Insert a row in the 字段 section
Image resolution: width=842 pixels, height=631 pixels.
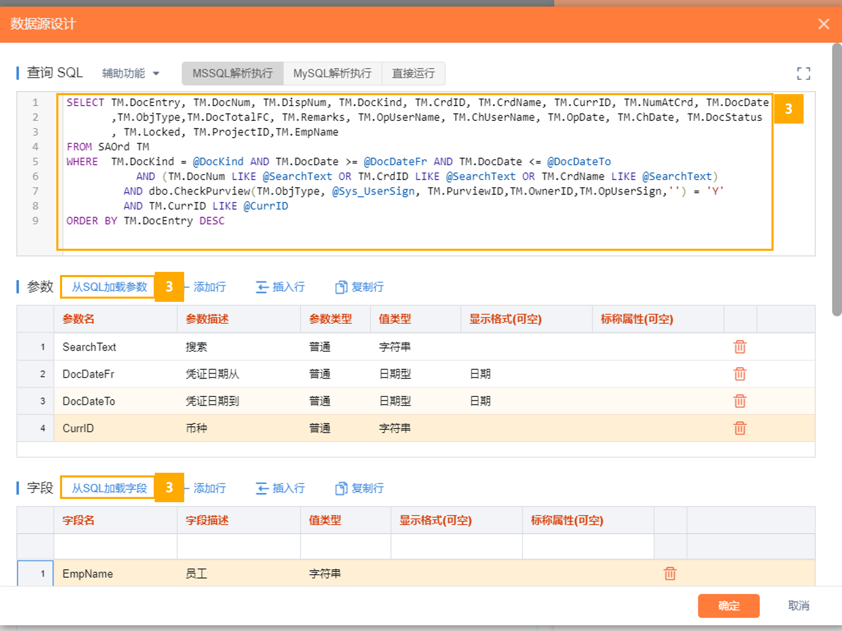280,488
